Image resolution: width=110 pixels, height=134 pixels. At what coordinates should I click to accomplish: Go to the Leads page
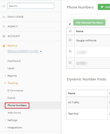11,68
